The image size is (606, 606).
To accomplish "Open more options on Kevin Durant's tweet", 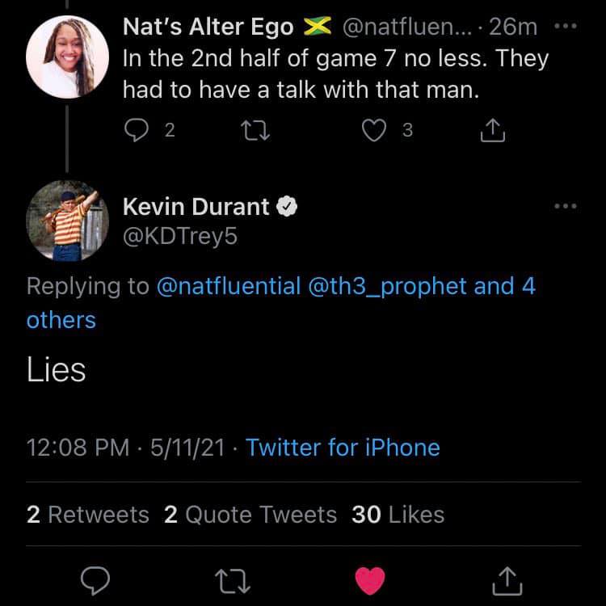I will (566, 207).
